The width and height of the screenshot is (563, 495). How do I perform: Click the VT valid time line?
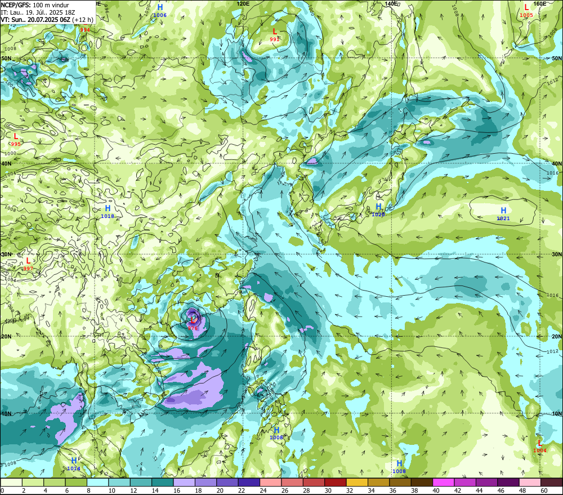pos(47,19)
